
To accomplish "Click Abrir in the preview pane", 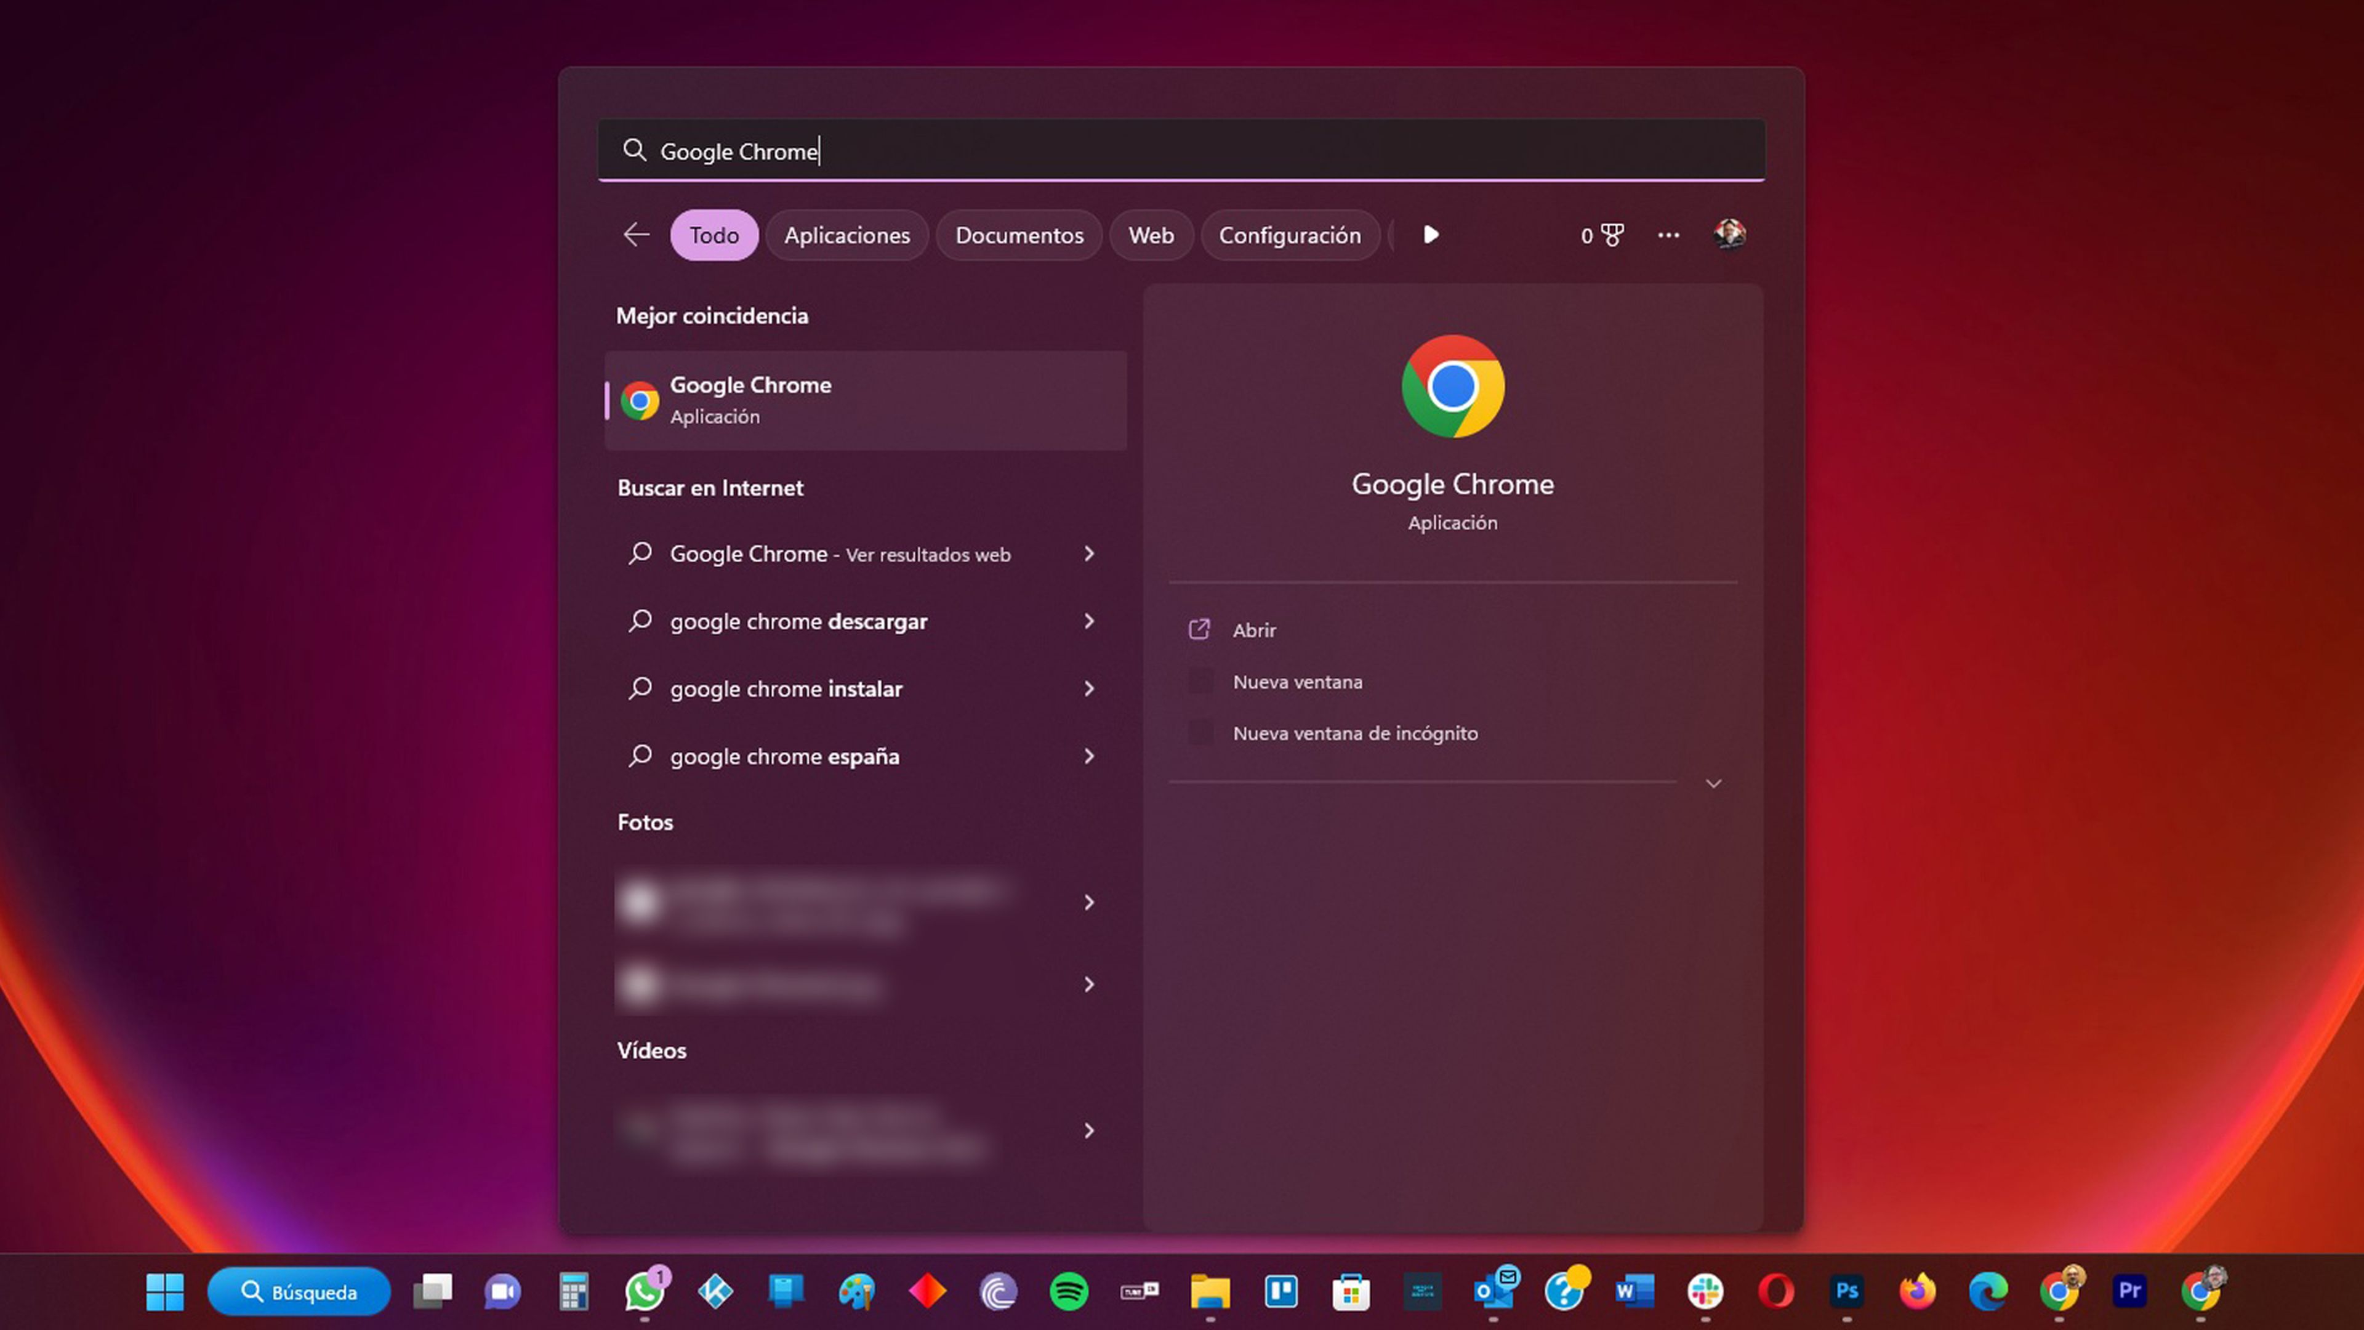I will pos(1253,630).
